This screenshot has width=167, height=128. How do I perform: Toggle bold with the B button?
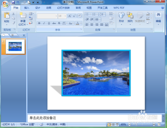[x=39, y=23]
